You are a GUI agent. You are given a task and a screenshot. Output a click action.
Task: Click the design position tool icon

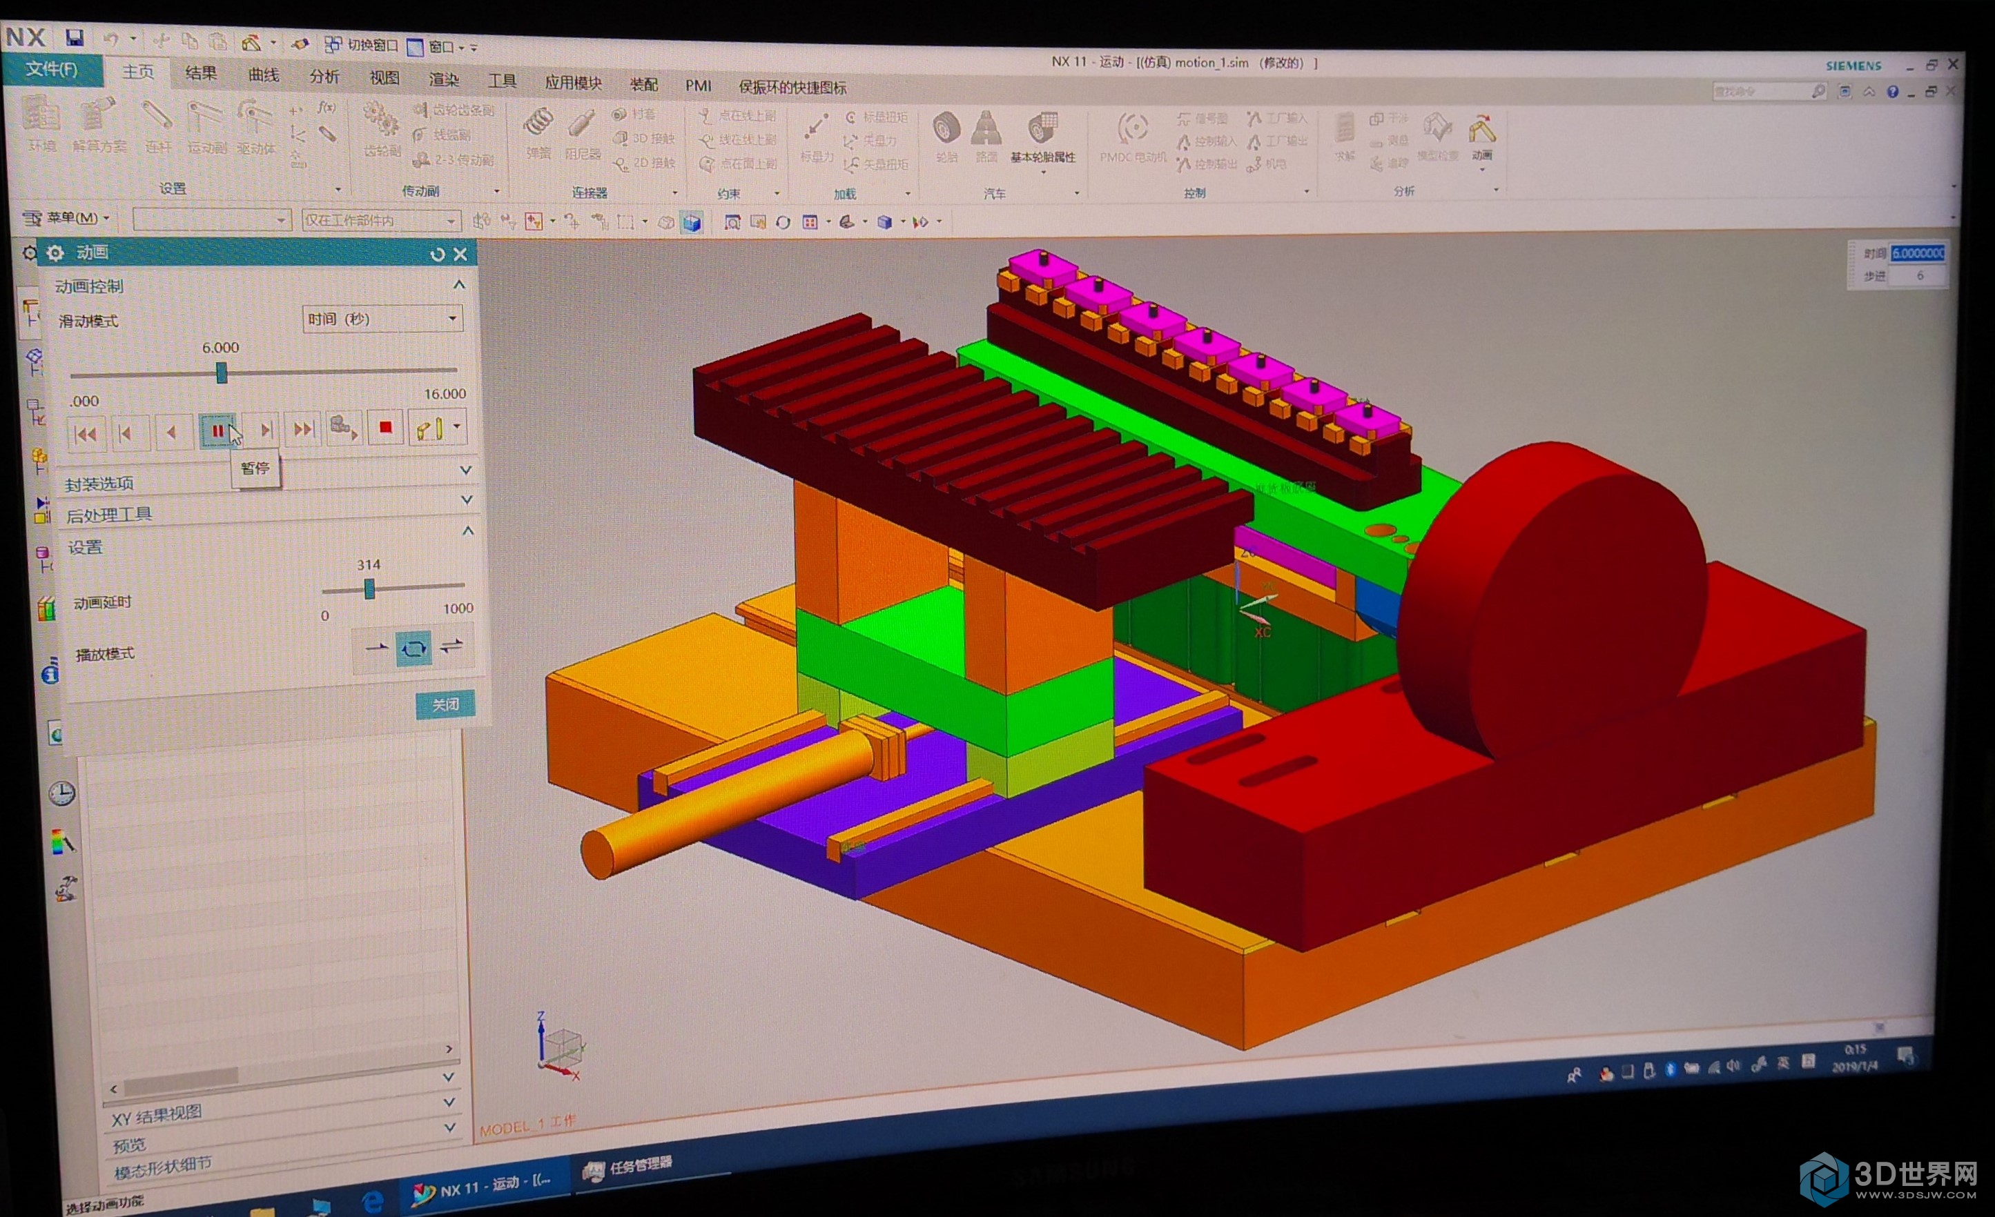[428, 428]
